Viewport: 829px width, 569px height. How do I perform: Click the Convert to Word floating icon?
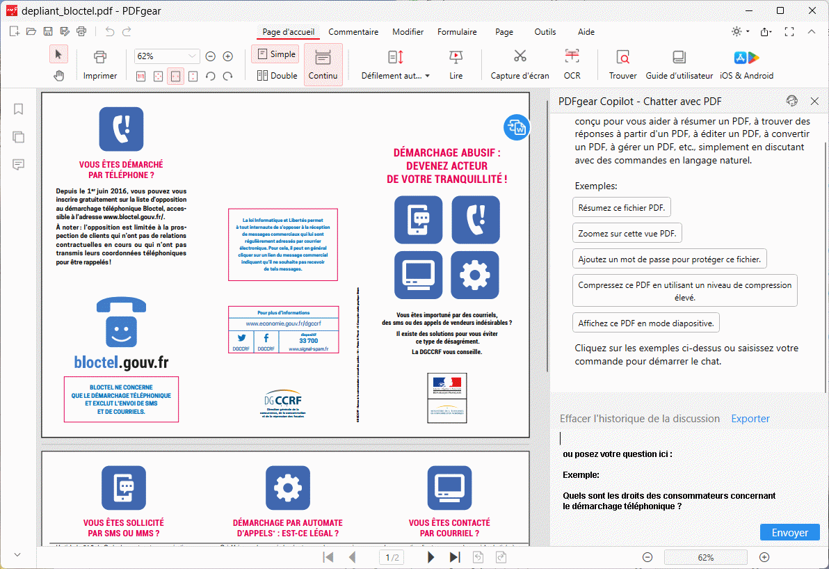517,127
